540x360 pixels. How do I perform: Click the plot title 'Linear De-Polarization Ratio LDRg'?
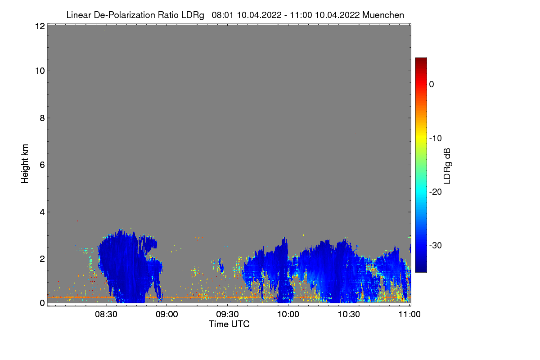coord(135,15)
